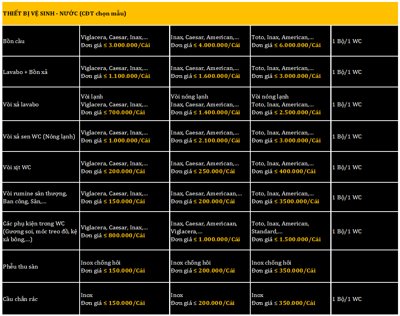Click the Phễu thu sàn row label
400x316 pixels.
21,267
